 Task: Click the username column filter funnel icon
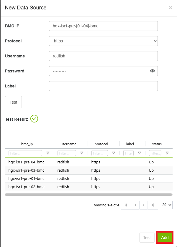[x=82, y=153]
